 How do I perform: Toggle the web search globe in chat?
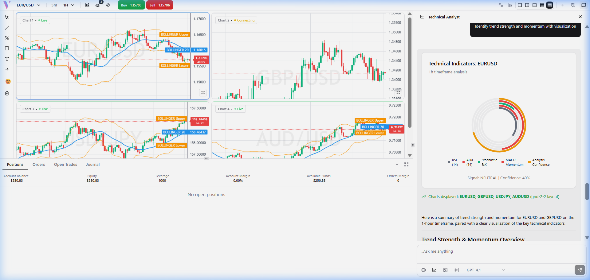tap(423, 270)
